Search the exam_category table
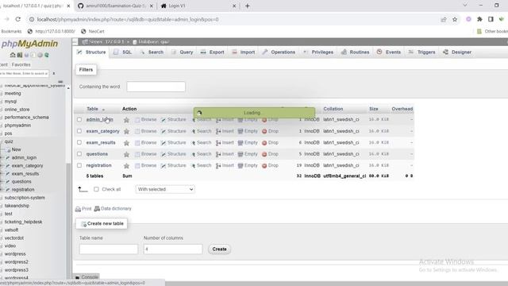 201,131
